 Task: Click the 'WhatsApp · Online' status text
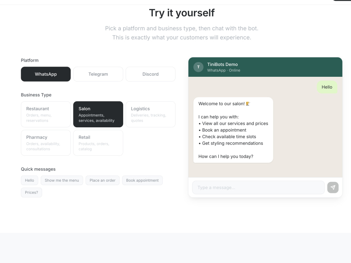click(223, 70)
